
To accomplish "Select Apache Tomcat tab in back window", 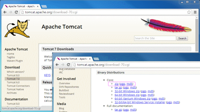I will (22, 6).
